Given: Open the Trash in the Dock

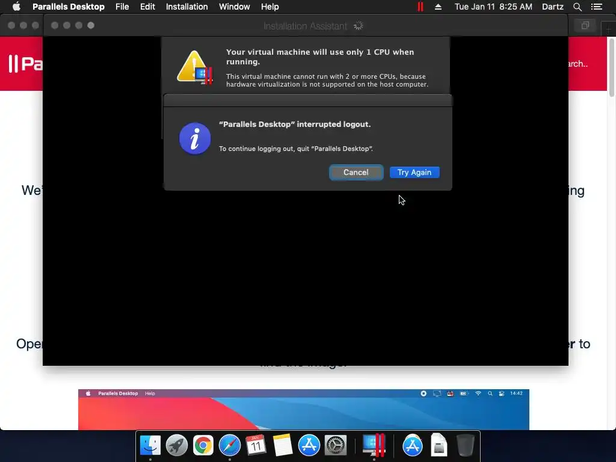Looking at the screenshot, I should click(466, 445).
